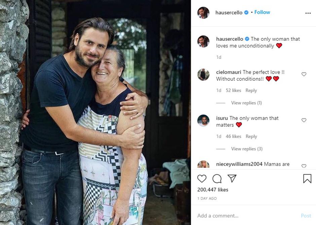316x225 pixels.
Task: Like isuru's comment using the heart outline
Action: click(x=304, y=120)
